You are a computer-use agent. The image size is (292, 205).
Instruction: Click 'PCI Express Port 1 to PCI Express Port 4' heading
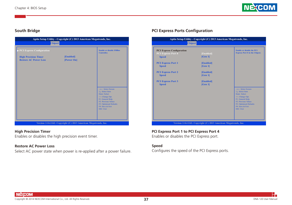tap(185, 131)
